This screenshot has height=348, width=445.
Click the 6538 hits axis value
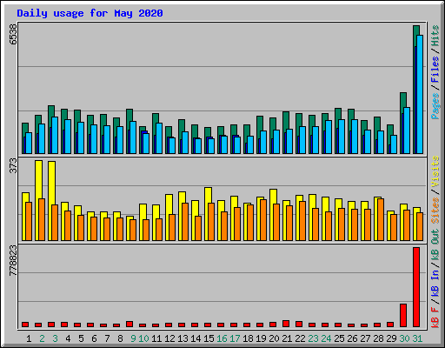pyautogui.click(x=13, y=34)
